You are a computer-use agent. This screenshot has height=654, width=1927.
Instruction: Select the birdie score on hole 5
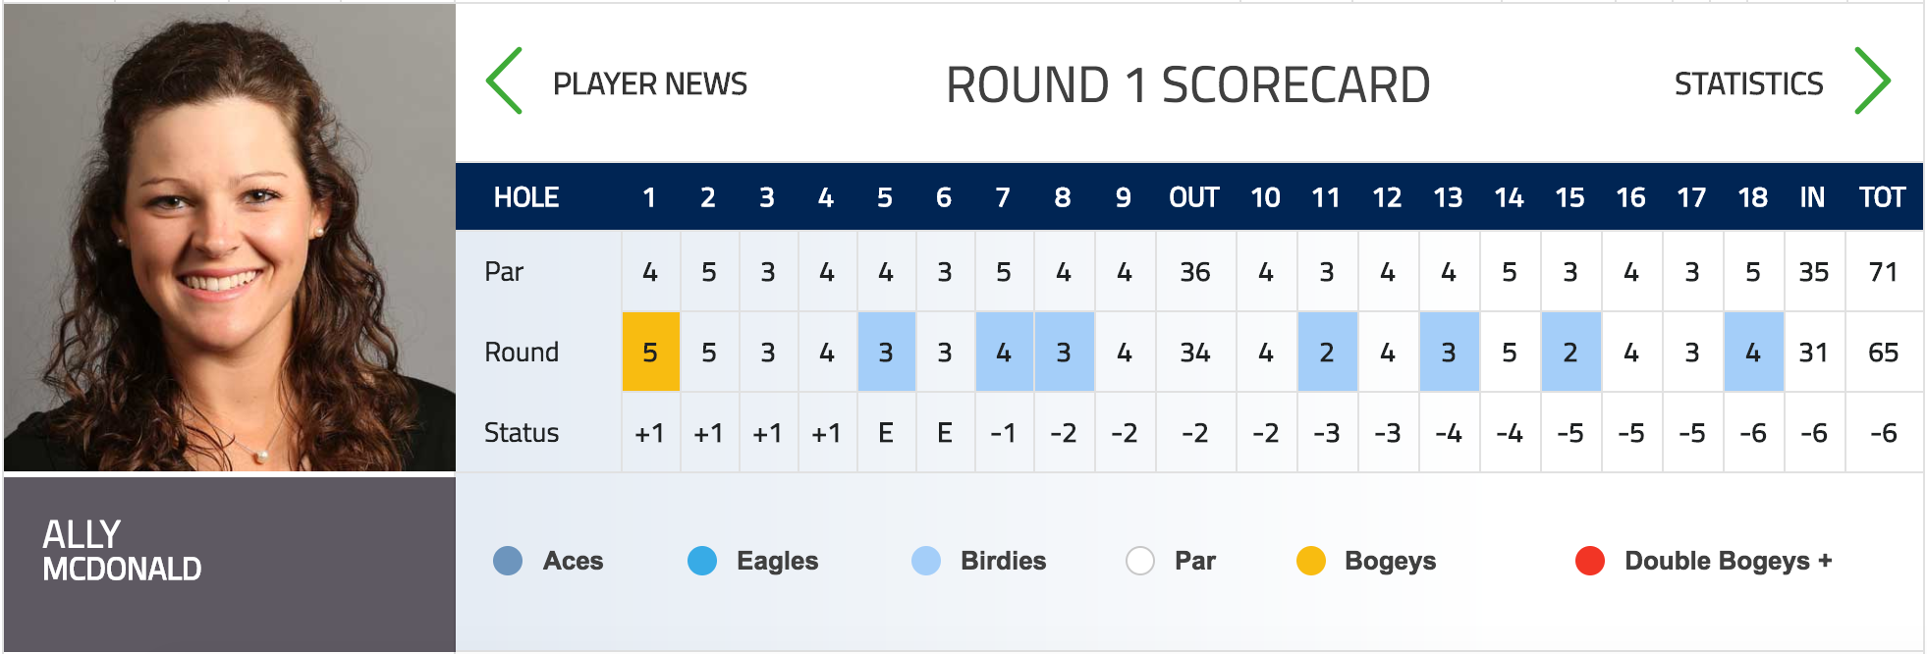pyautogui.click(x=886, y=352)
